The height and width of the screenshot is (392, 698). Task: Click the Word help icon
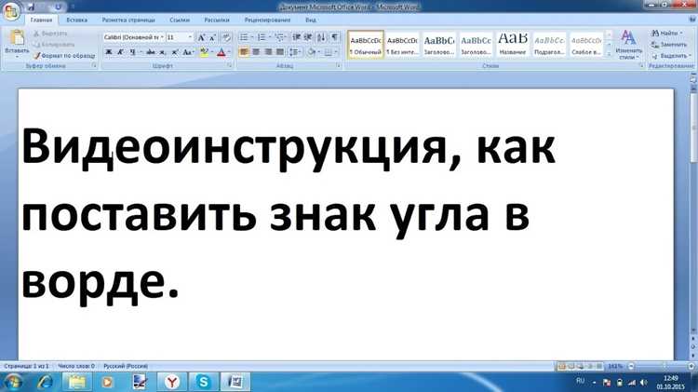coord(692,20)
